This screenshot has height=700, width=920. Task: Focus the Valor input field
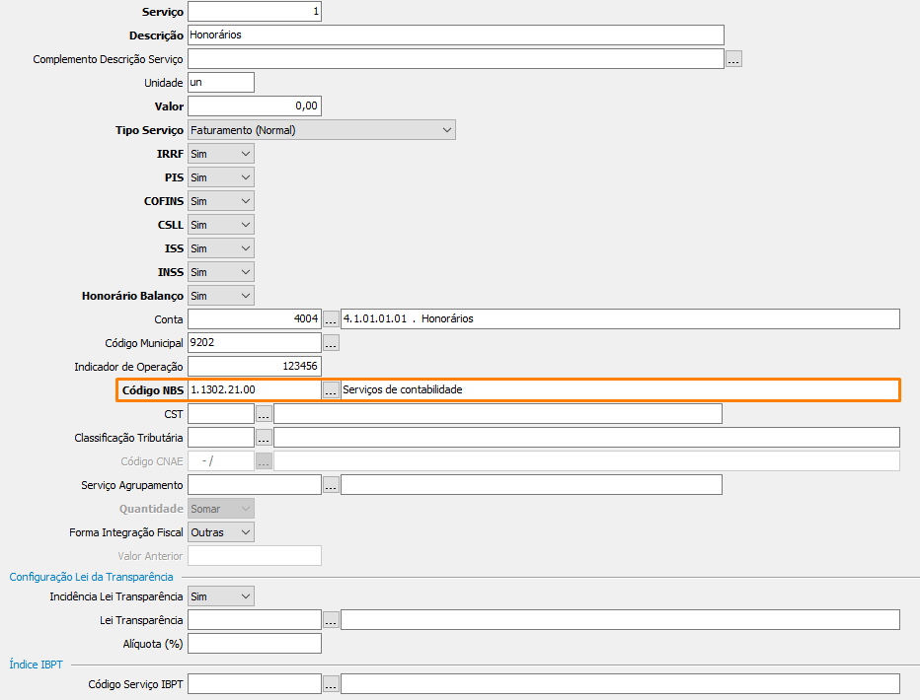tap(254, 106)
